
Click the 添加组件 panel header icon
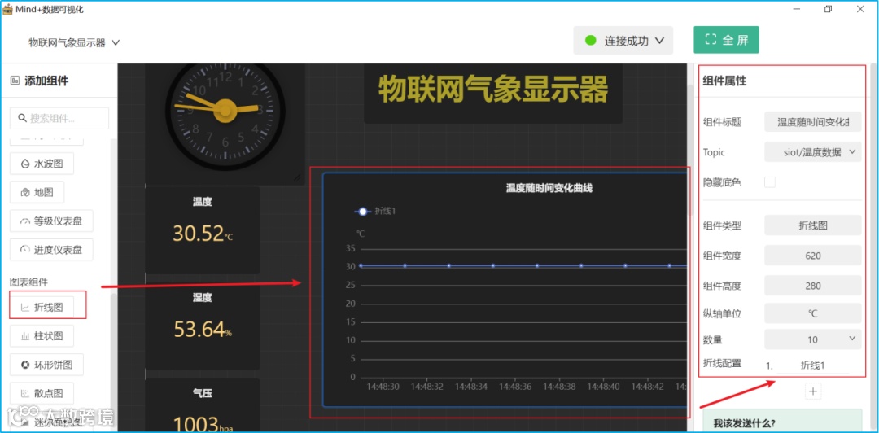(x=15, y=81)
